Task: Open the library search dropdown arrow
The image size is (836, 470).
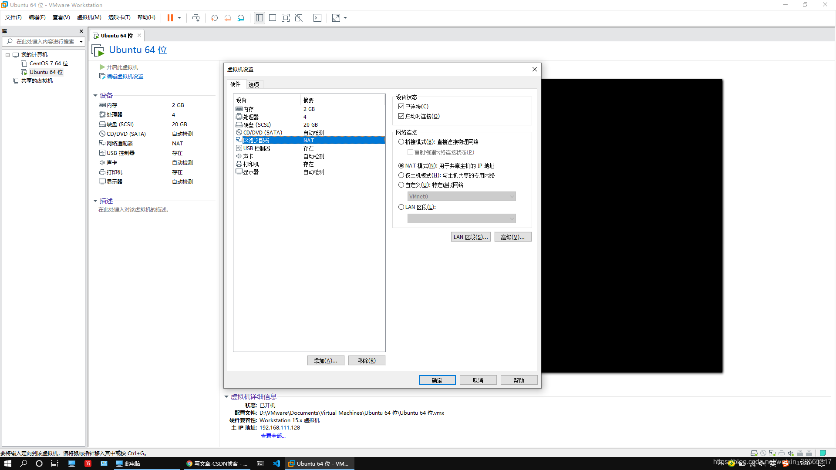Action: point(81,41)
